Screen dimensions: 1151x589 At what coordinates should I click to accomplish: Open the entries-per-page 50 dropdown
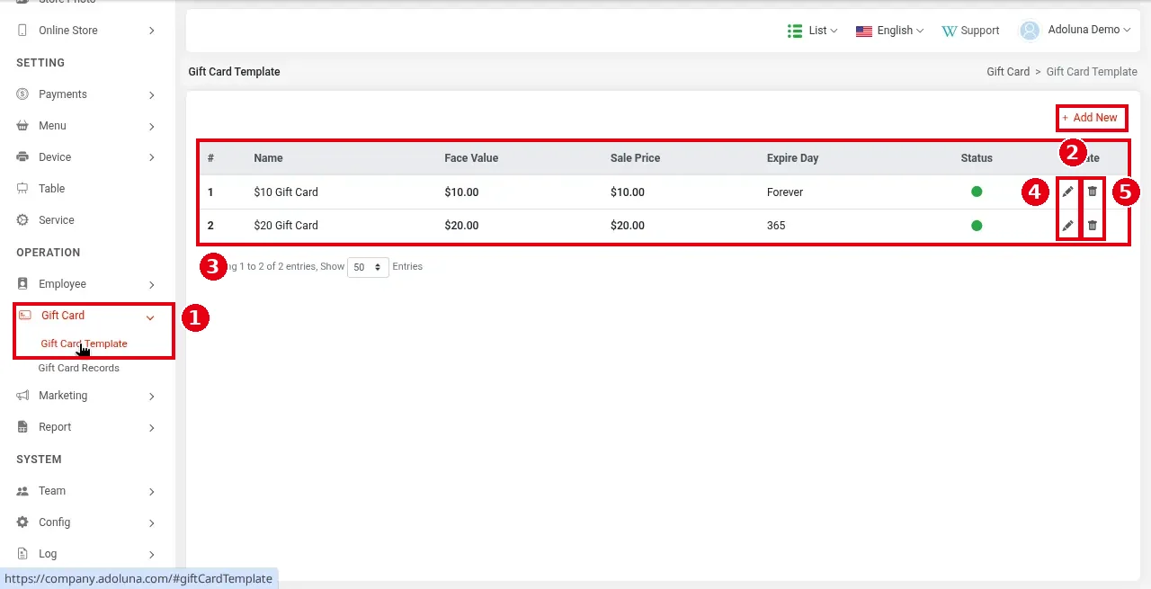368,267
